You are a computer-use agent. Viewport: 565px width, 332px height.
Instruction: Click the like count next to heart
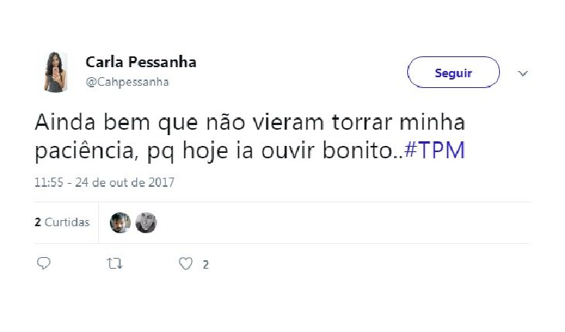point(205,265)
